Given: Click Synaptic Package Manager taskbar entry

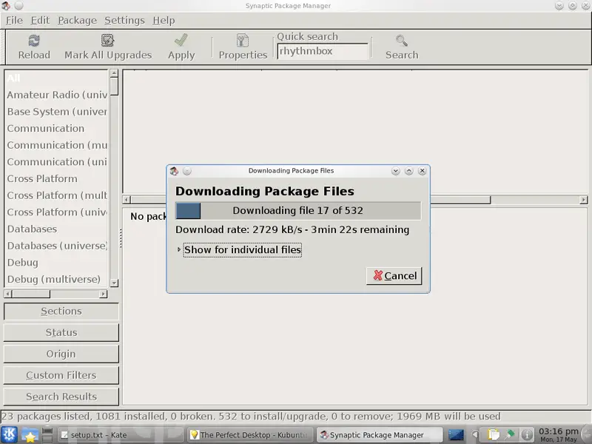Looking at the screenshot, I should [x=380, y=435].
